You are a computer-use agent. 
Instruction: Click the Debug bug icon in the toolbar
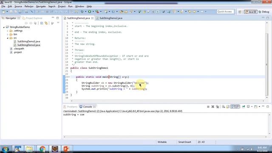tap(82, 11)
